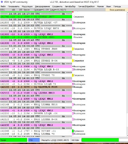This screenshot has height=144, width=128.
Task: Open the Разное menu
Action: click(x=100, y=6)
